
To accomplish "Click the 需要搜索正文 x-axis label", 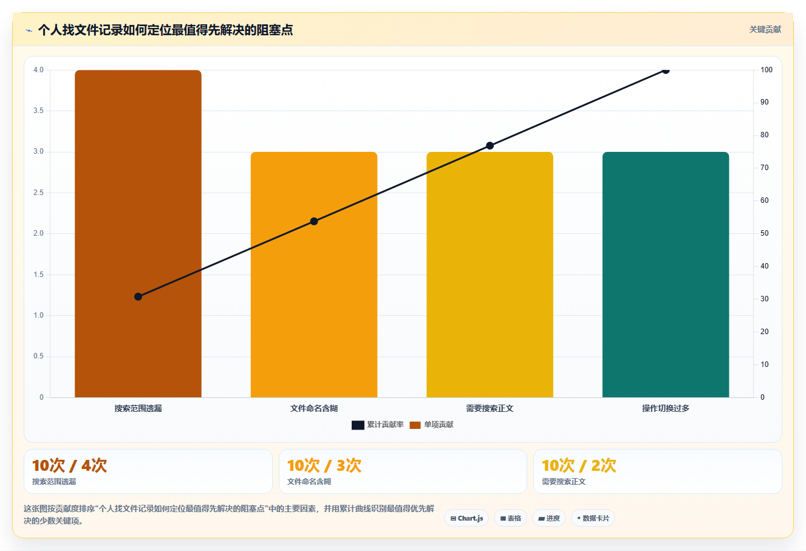I will click(490, 408).
